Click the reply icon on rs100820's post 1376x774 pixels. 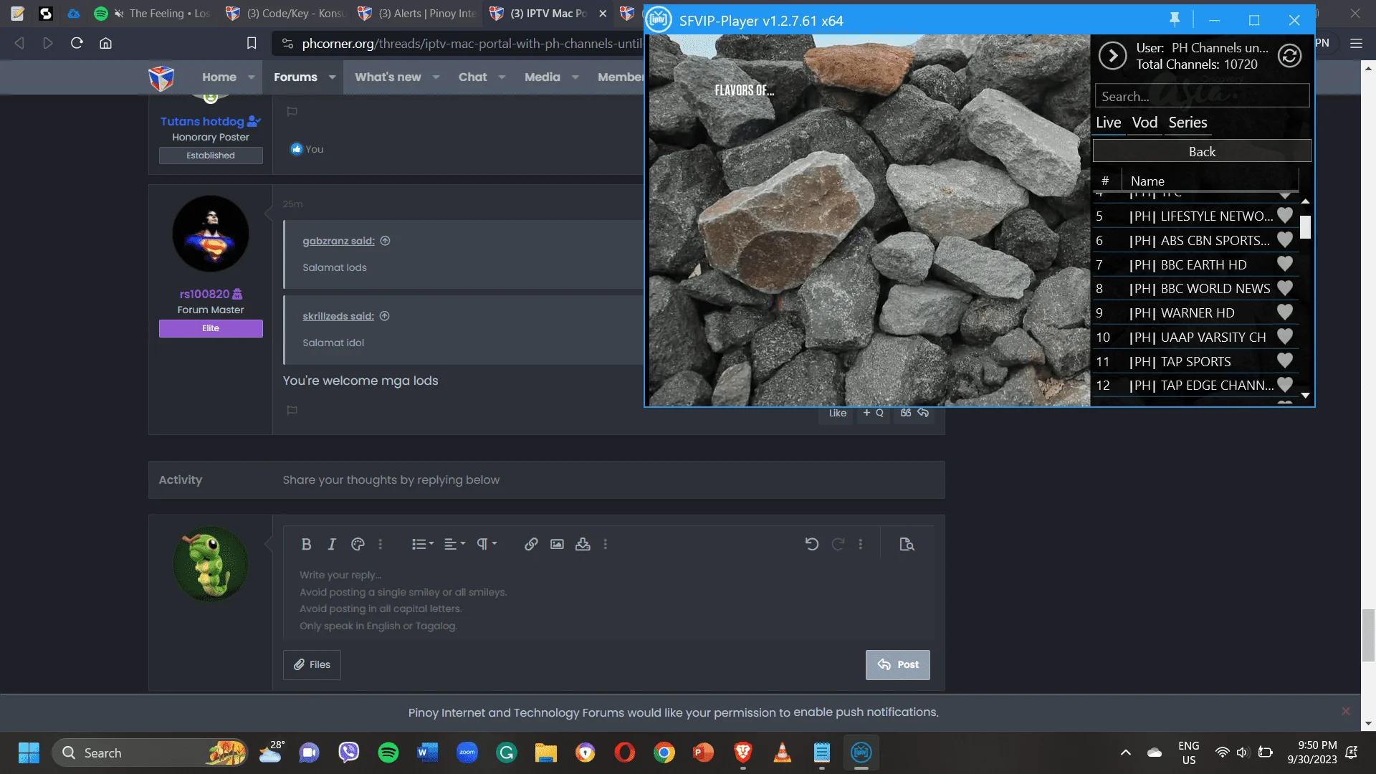point(923,413)
